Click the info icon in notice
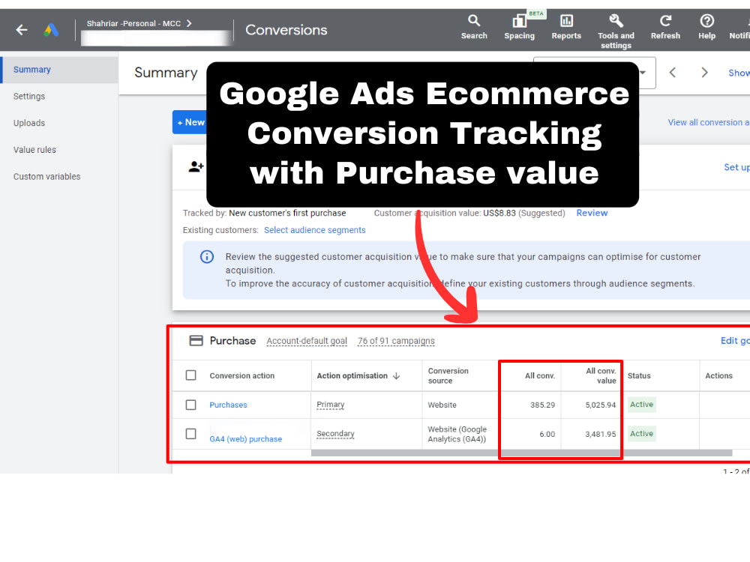The image size is (750, 562). tap(207, 257)
